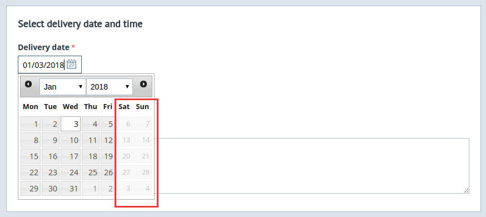Select January 16 date

click(x=51, y=156)
